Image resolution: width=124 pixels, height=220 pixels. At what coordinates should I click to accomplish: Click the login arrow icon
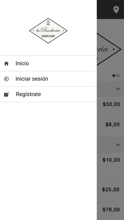coord(6,79)
